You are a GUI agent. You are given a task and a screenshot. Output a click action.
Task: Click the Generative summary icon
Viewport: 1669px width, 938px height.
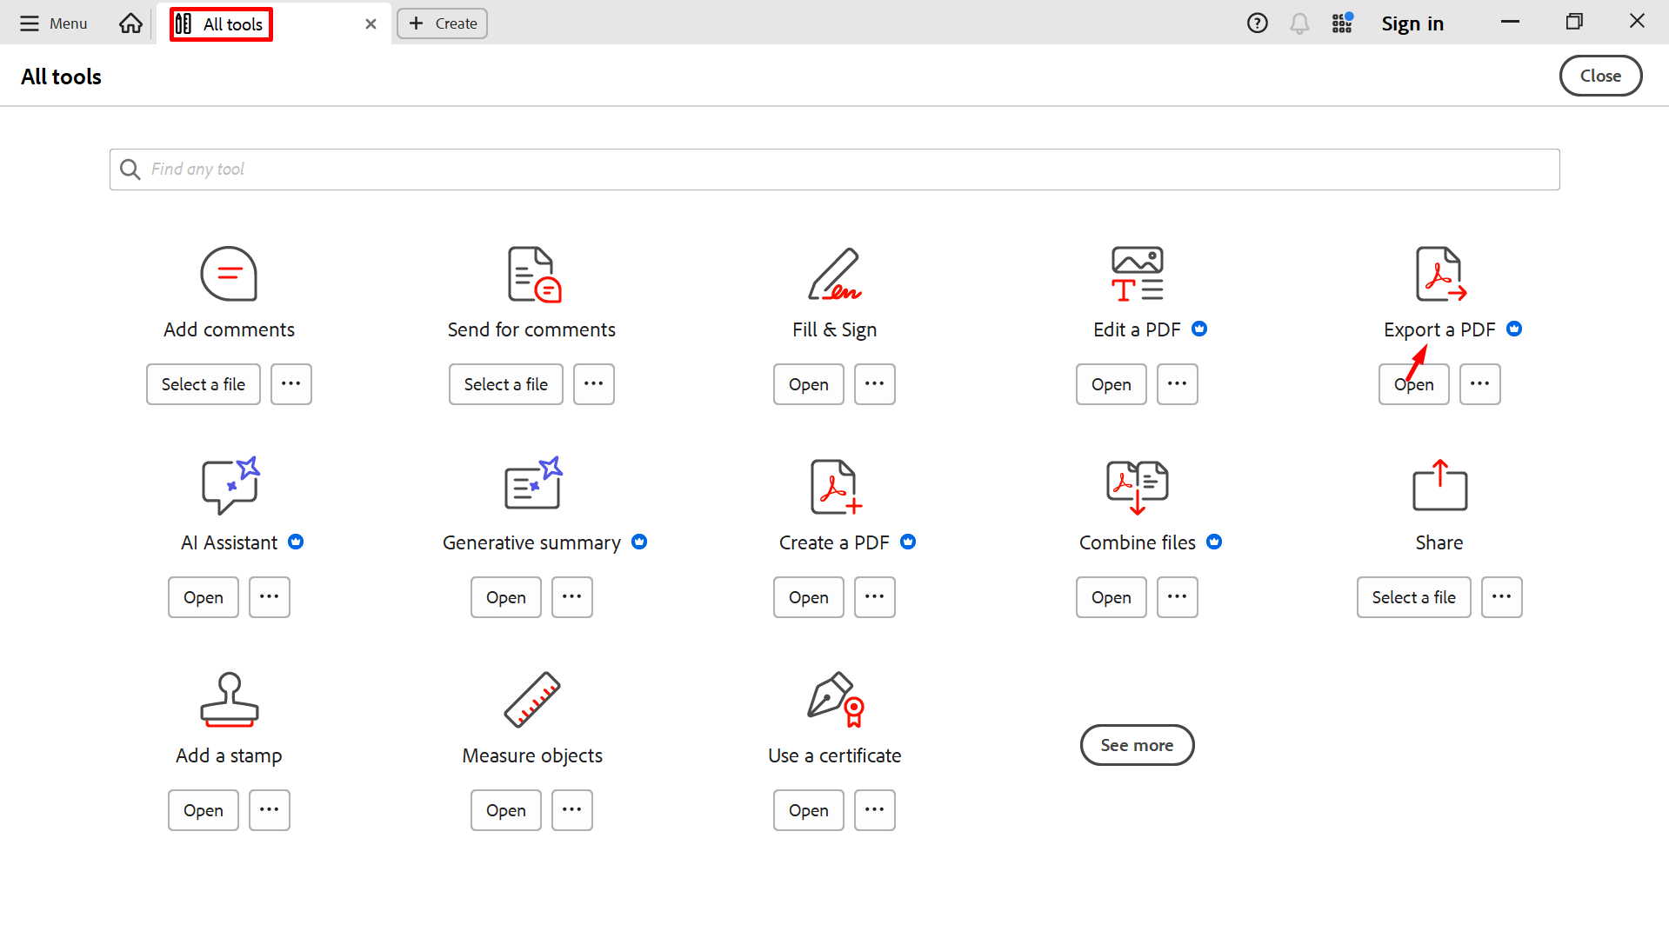[533, 483]
